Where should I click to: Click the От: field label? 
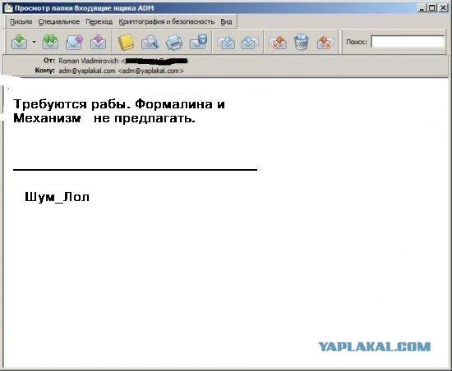pos(49,61)
